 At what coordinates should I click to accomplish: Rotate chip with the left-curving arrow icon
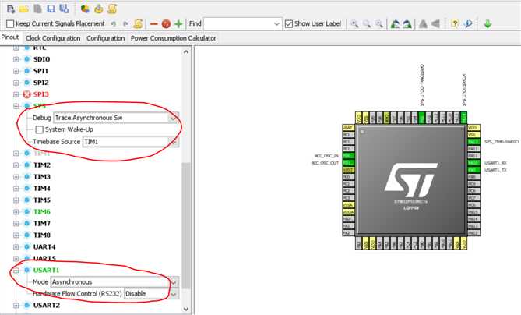tap(395, 24)
